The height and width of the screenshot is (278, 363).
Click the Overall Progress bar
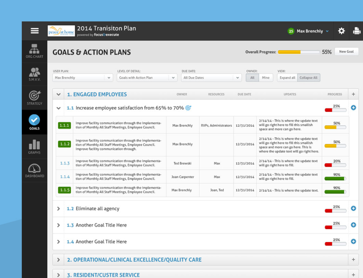click(x=299, y=52)
